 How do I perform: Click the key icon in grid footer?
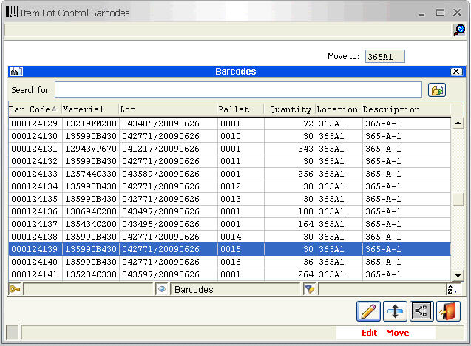coord(16,289)
